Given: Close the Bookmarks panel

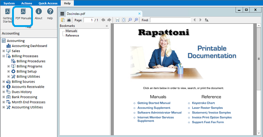Looking at the screenshot, I should tap(107, 26).
